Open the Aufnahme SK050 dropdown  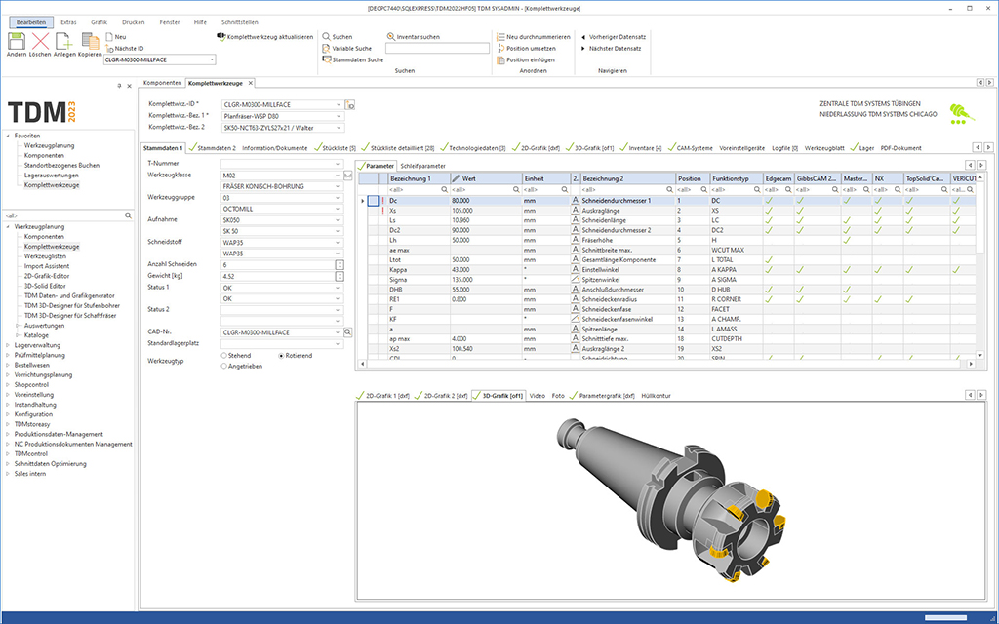coord(339,220)
